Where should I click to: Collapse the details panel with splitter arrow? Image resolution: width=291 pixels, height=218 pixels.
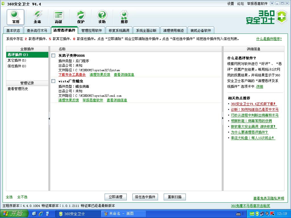[223, 118]
